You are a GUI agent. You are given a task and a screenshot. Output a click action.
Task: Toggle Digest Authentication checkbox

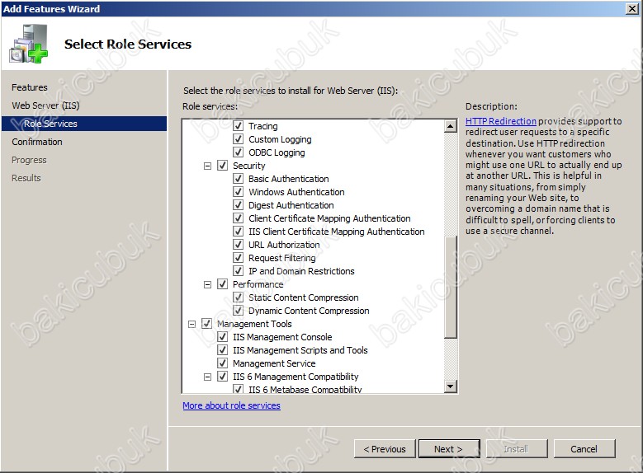(238, 204)
